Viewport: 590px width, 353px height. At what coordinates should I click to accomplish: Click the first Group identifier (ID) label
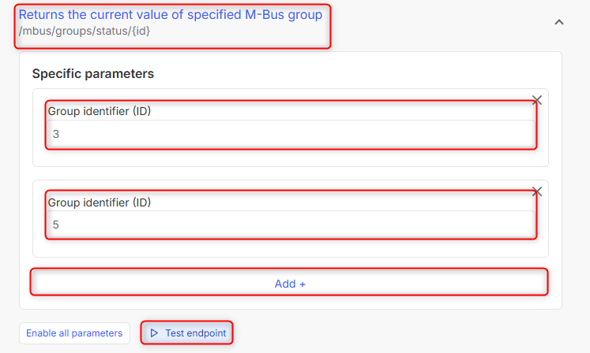[x=100, y=111]
